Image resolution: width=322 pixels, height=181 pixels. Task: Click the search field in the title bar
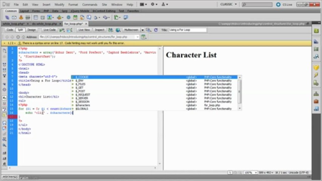coord(257,4)
